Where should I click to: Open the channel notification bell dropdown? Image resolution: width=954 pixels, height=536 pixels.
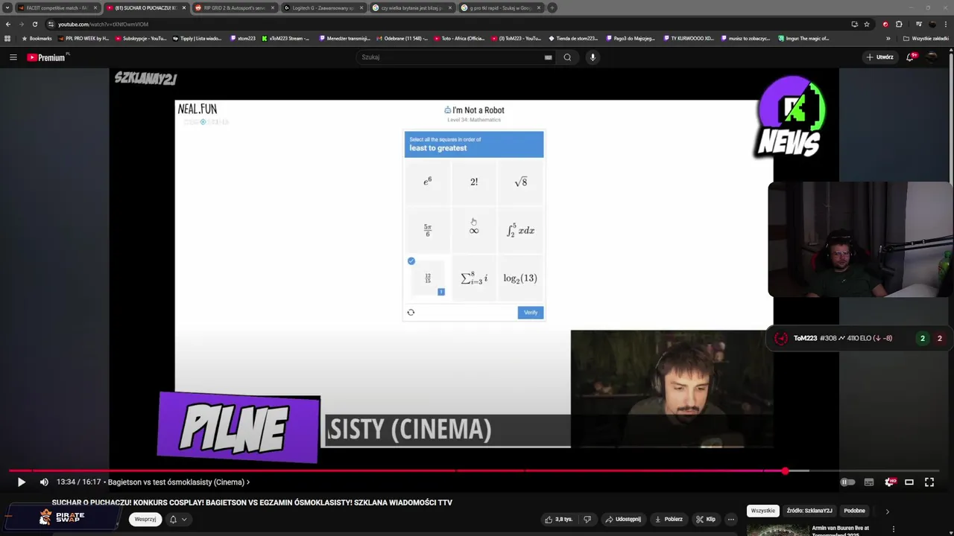(177, 519)
